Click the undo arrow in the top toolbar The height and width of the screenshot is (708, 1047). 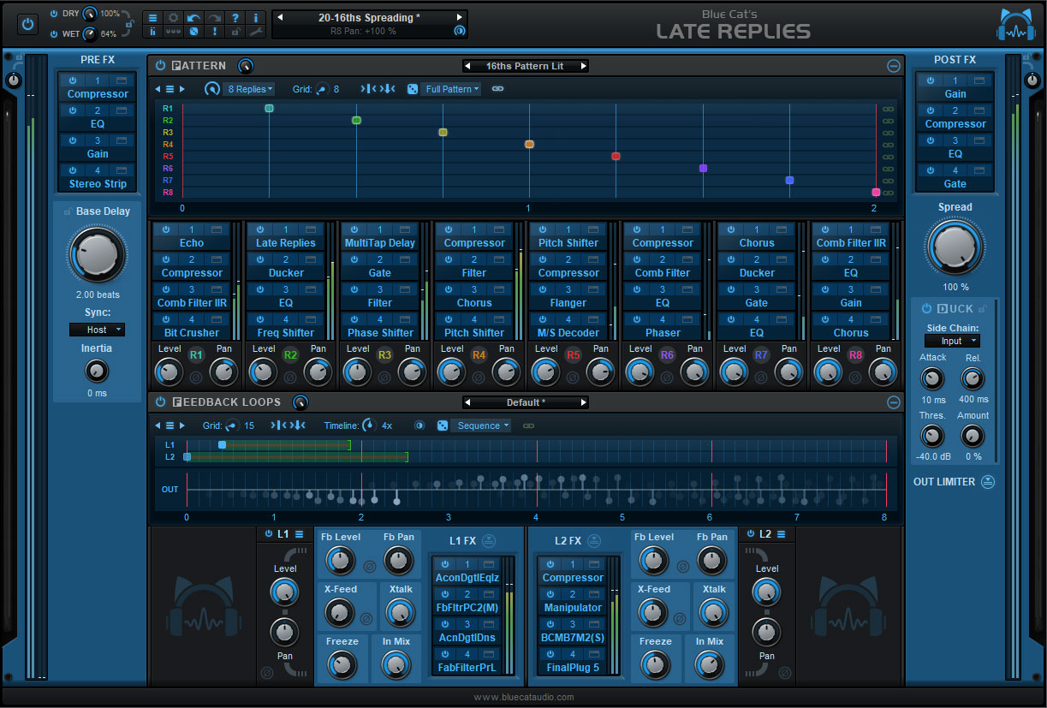coord(193,18)
